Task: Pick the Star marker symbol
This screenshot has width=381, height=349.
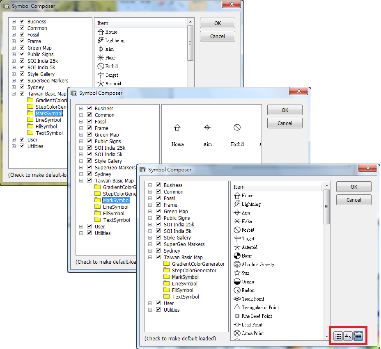Action: coord(245,273)
